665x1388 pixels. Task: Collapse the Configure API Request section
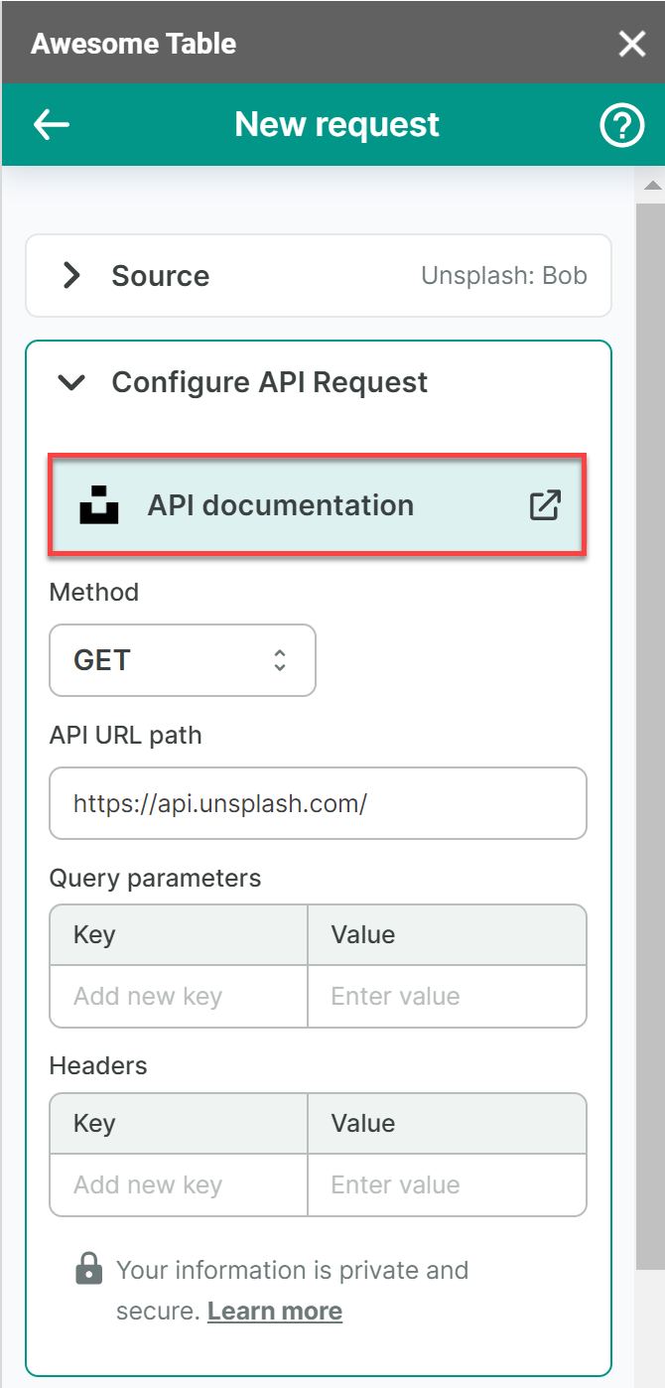coord(71,382)
